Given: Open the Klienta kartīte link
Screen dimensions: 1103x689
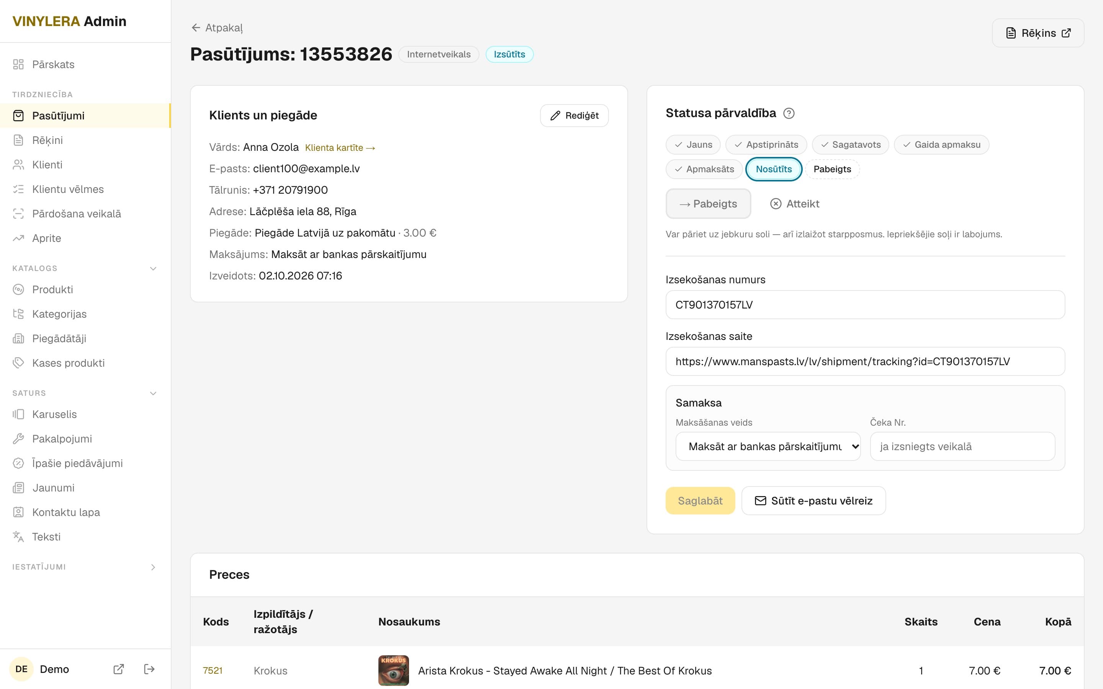Looking at the screenshot, I should 340,148.
